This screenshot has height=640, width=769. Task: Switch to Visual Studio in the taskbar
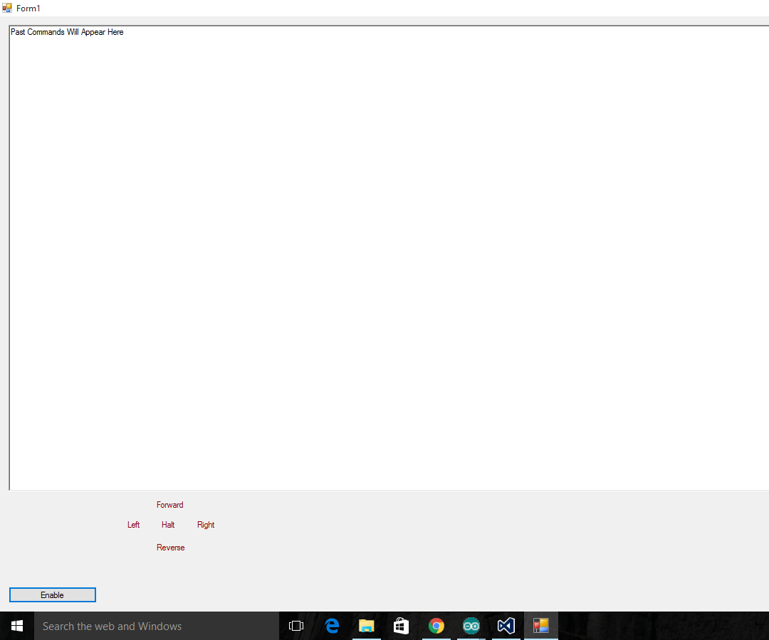click(x=506, y=626)
